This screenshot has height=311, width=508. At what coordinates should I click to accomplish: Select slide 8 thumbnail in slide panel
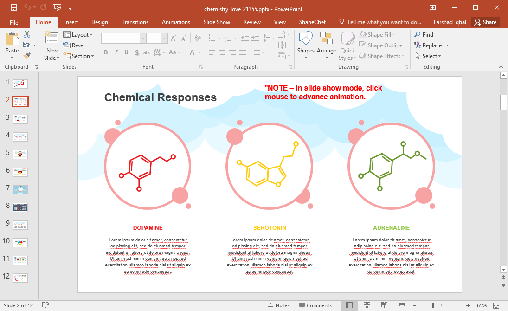(20, 207)
